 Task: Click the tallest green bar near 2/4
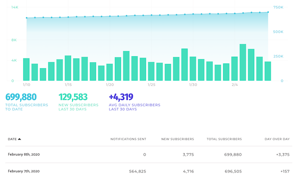point(243,62)
